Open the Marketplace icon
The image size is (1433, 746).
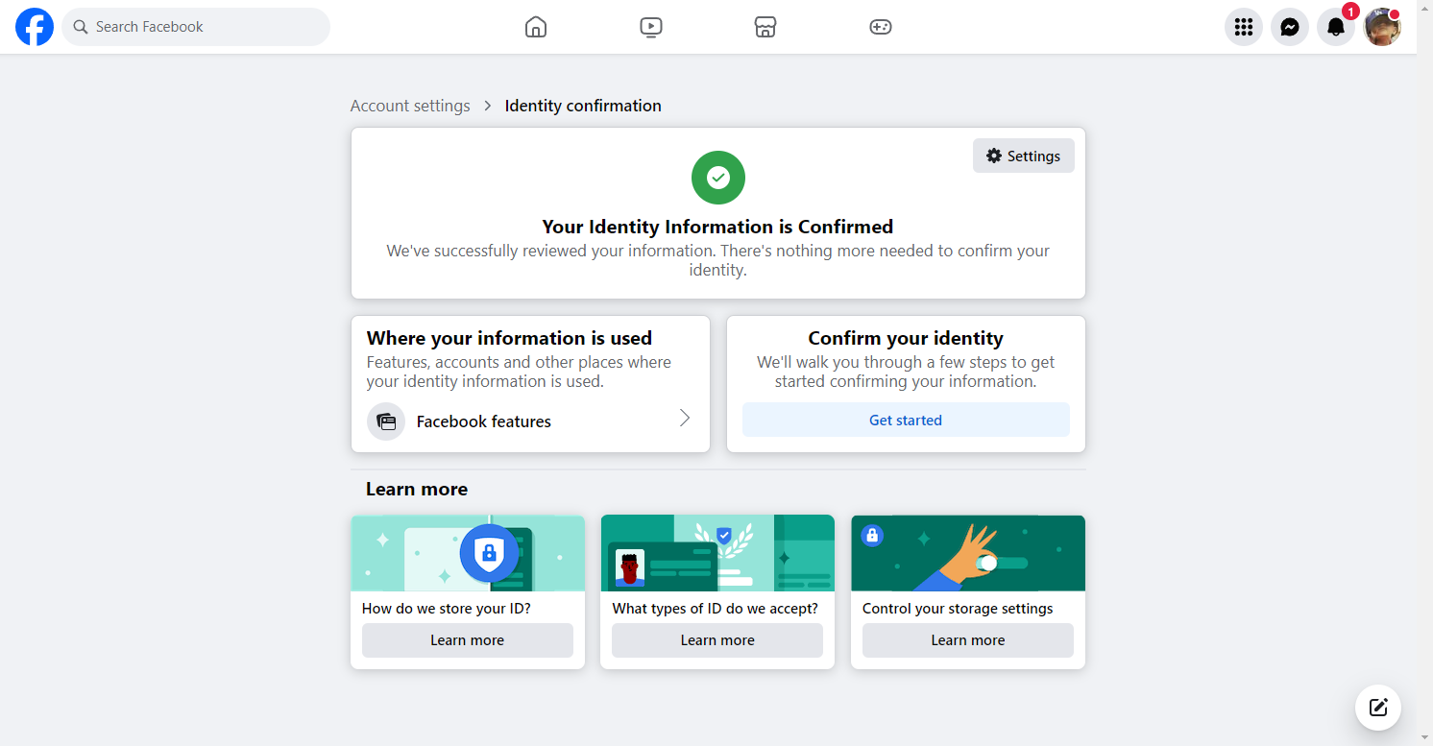[x=765, y=27]
